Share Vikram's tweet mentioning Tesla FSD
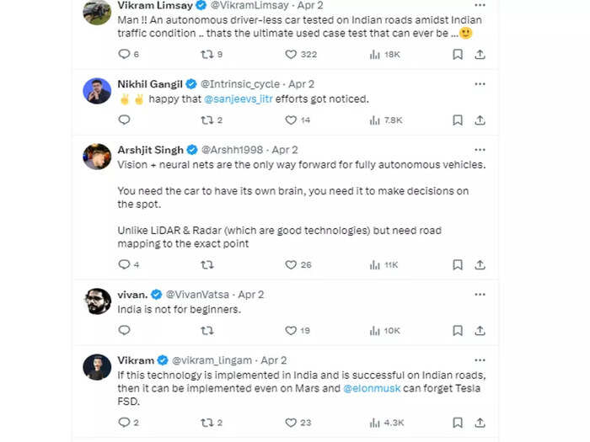This screenshot has height=442, width=590. [480, 423]
